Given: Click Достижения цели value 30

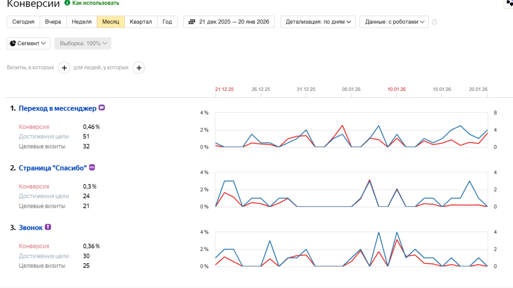Looking at the screenshot, I should pyautogui.click(x=86, y=256).
